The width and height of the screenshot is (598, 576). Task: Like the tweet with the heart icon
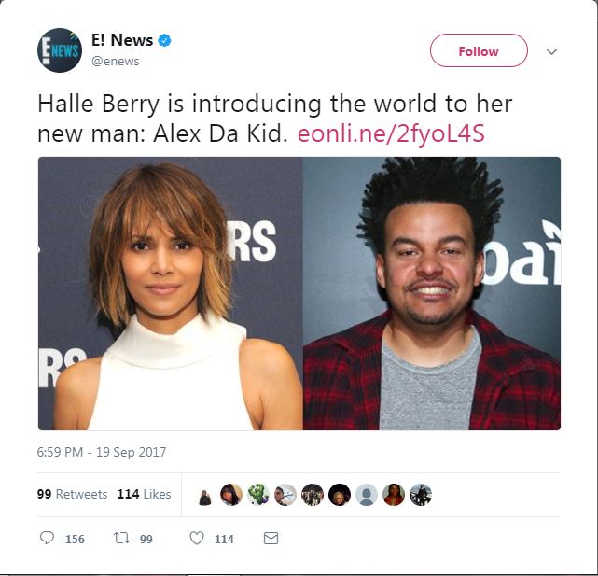point(197,538)
